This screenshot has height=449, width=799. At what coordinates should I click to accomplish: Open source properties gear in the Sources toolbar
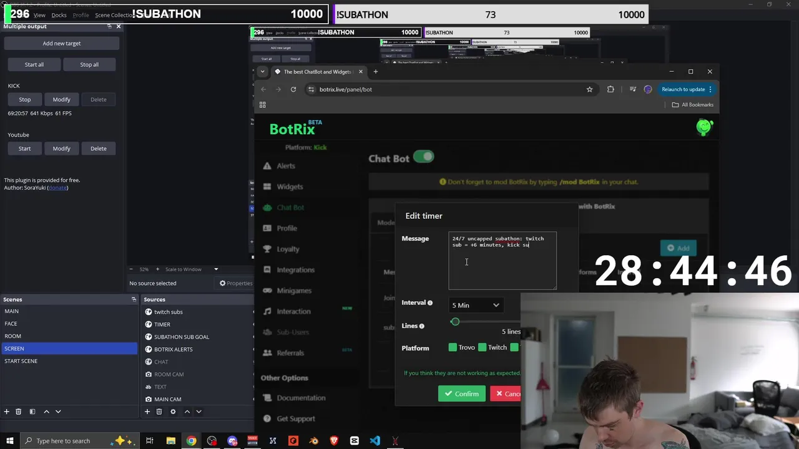pos(173,412)
